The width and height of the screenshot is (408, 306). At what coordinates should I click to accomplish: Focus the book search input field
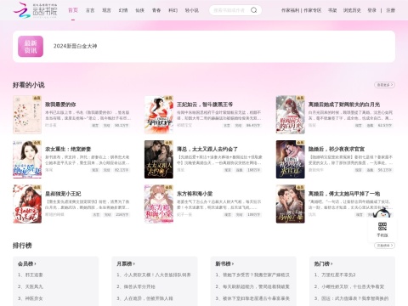point(229,10)
